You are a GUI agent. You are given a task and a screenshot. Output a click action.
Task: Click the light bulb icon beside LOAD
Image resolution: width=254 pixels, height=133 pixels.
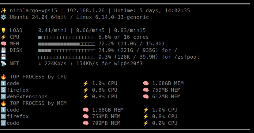[x=3, y=30]
